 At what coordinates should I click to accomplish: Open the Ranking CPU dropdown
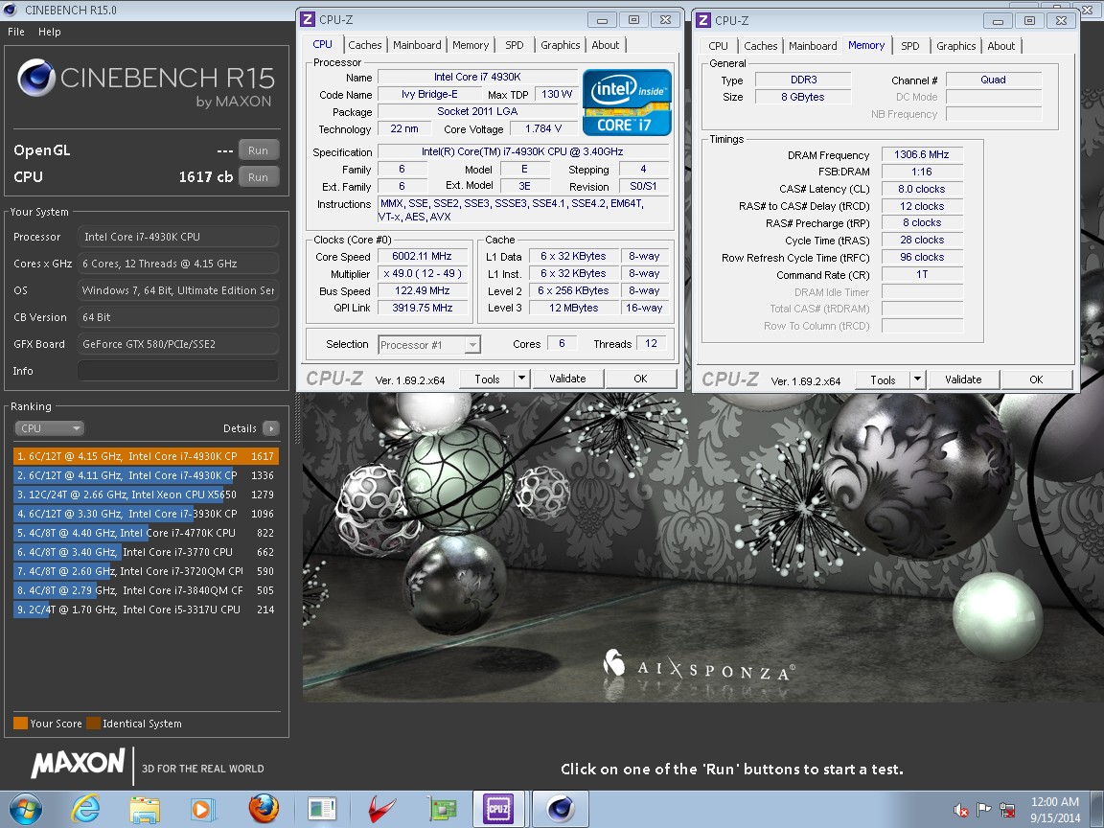49,428
